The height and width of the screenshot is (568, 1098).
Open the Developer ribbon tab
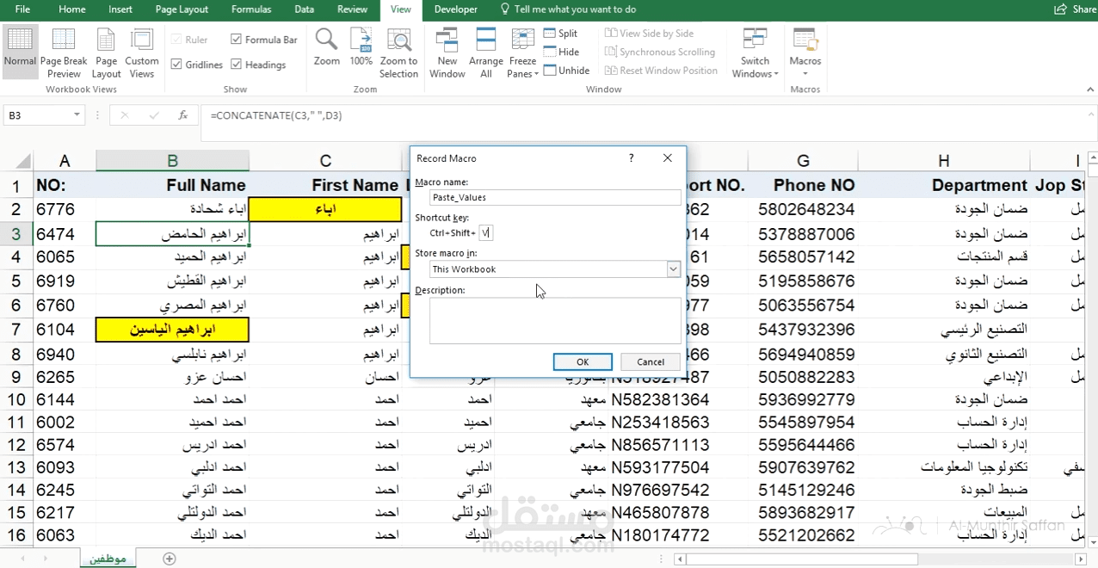(455, 9)
